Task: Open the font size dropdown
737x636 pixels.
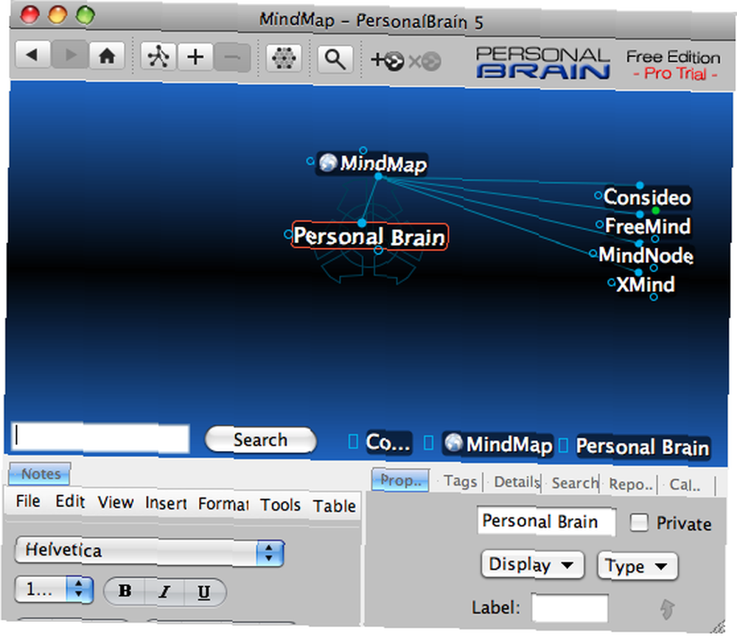Action: pyautogui.click(x=54, y=589)
